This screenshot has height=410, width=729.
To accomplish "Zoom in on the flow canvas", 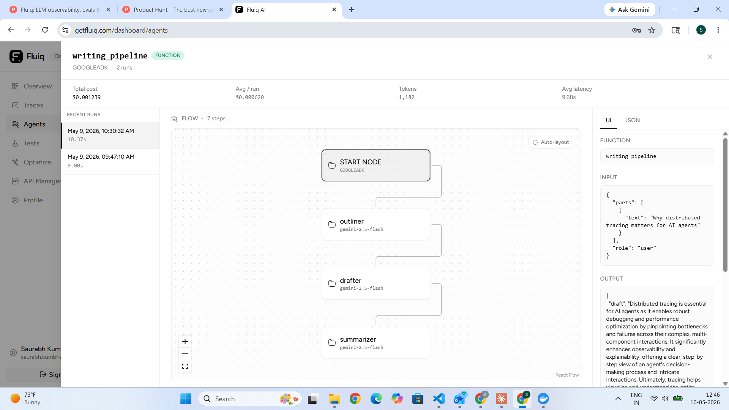I will [185, 341].
